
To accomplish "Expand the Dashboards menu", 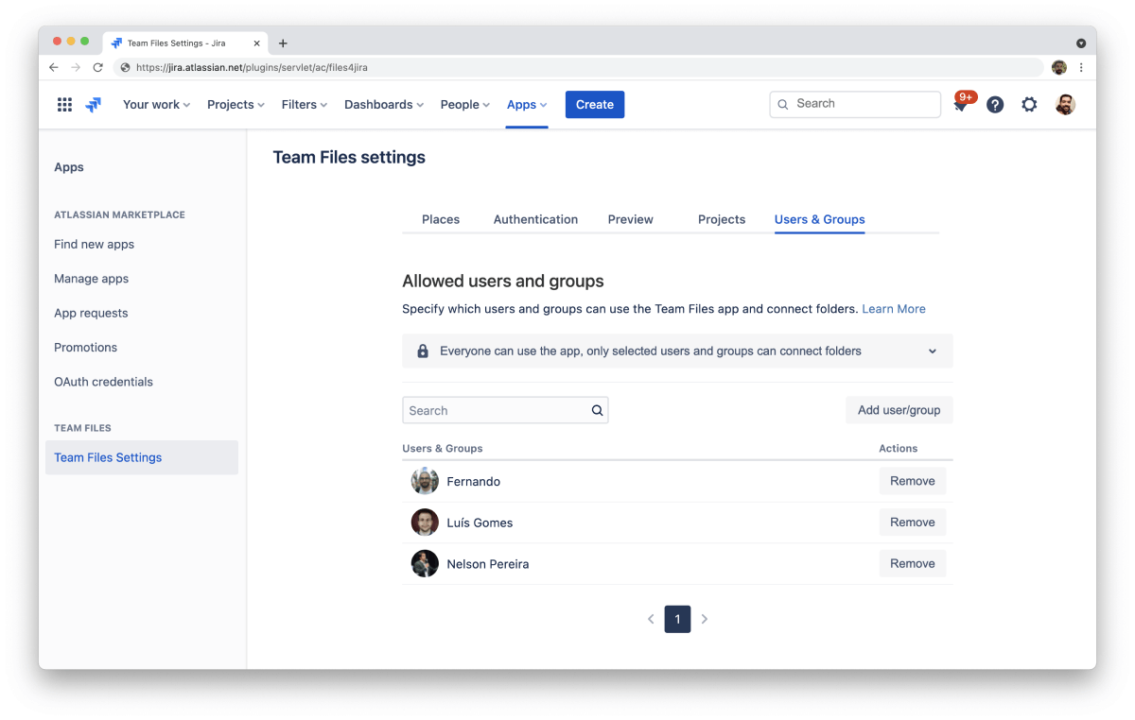I will [x=384, y=105].
